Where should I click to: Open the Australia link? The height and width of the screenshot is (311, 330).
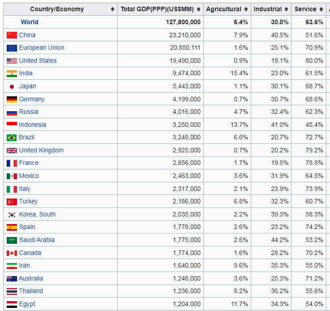pyautogui.click(x=31, y=279)
